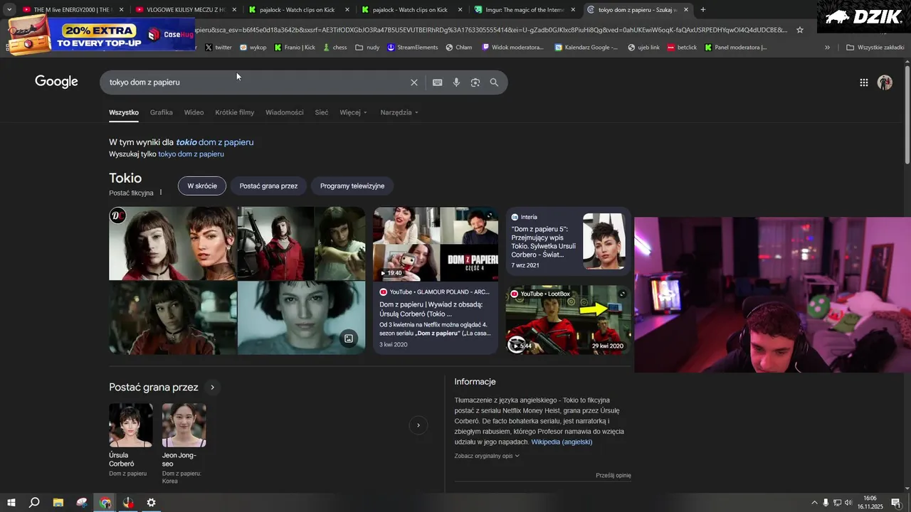Open the three-dot menu beside Postać fikcyjna
The height and width of the screenshot is (512, 911).
coord(161,193)
